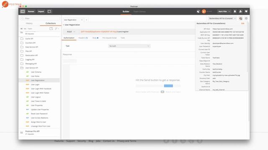Click the Import button
268x150 pixels.
pos(41,11)
